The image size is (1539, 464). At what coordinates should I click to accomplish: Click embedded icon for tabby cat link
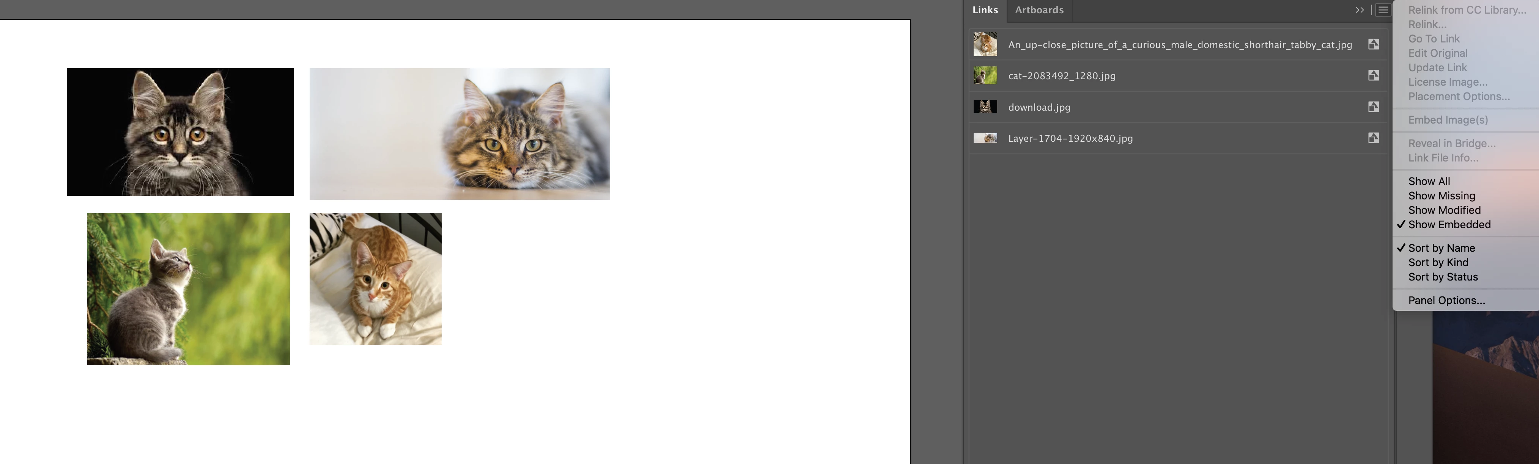1374,44
